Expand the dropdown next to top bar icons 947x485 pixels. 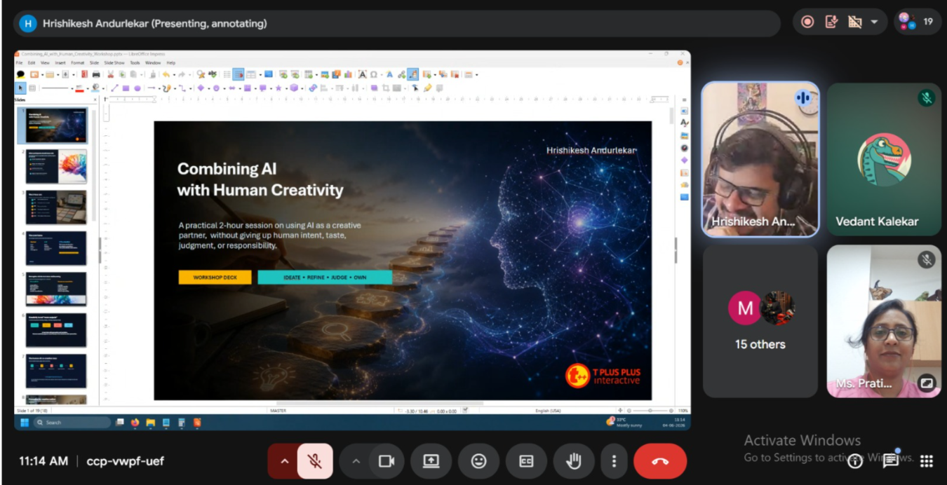click(x=874, y=22)
